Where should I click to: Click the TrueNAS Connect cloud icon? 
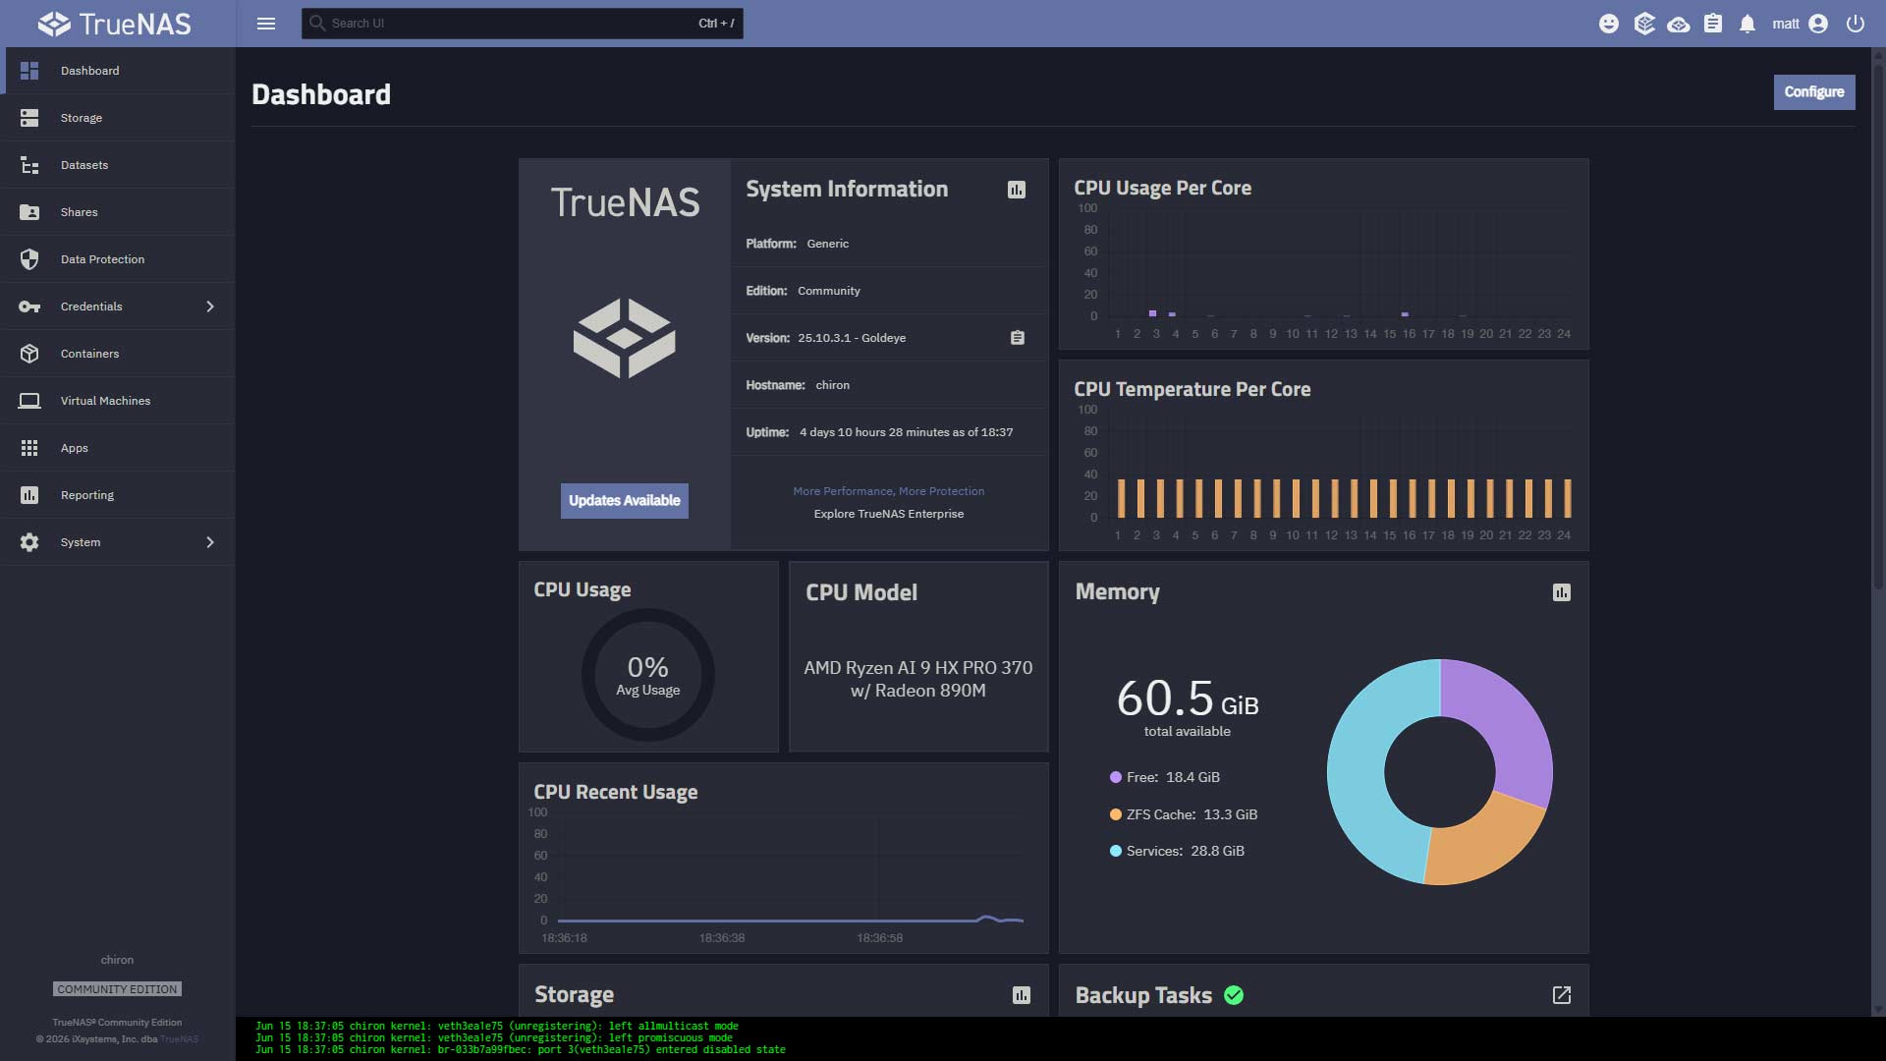[x=1679, y=24]
